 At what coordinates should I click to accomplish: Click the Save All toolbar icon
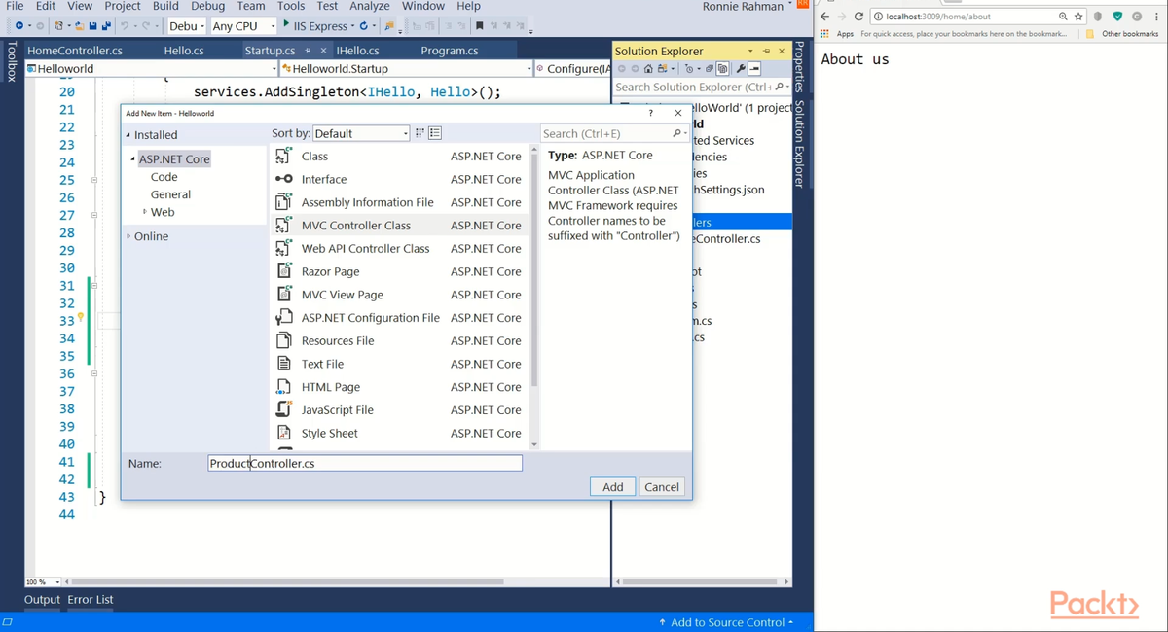[x=105, y=26]
